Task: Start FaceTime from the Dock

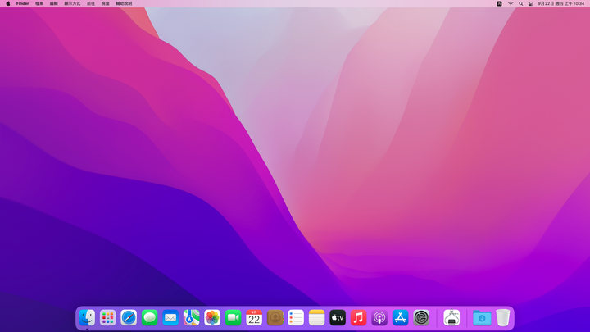Action: pos(234,318)
